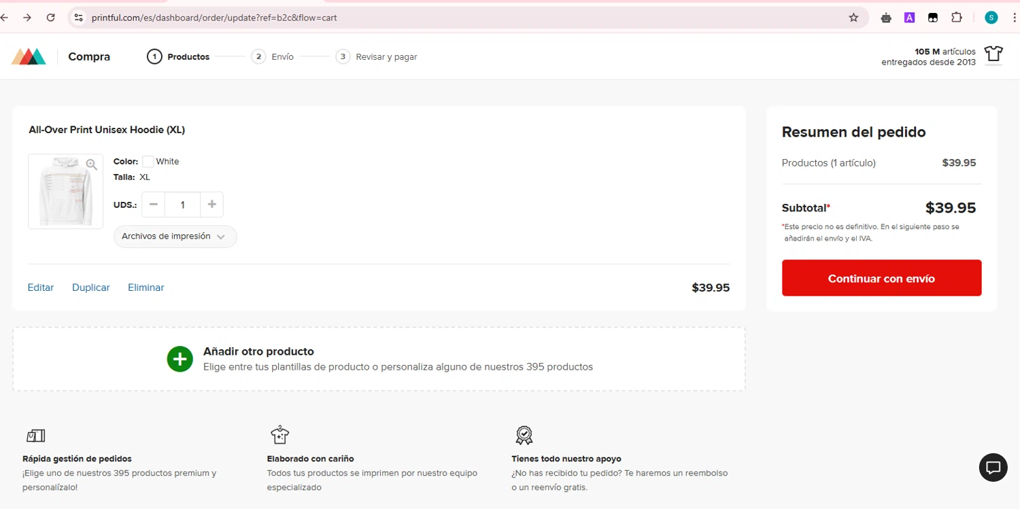This screenshot has width=1020, height=509.
Task: Zoom the hoodie preview with magnifier icon
Action: click(x=92, y=164)
